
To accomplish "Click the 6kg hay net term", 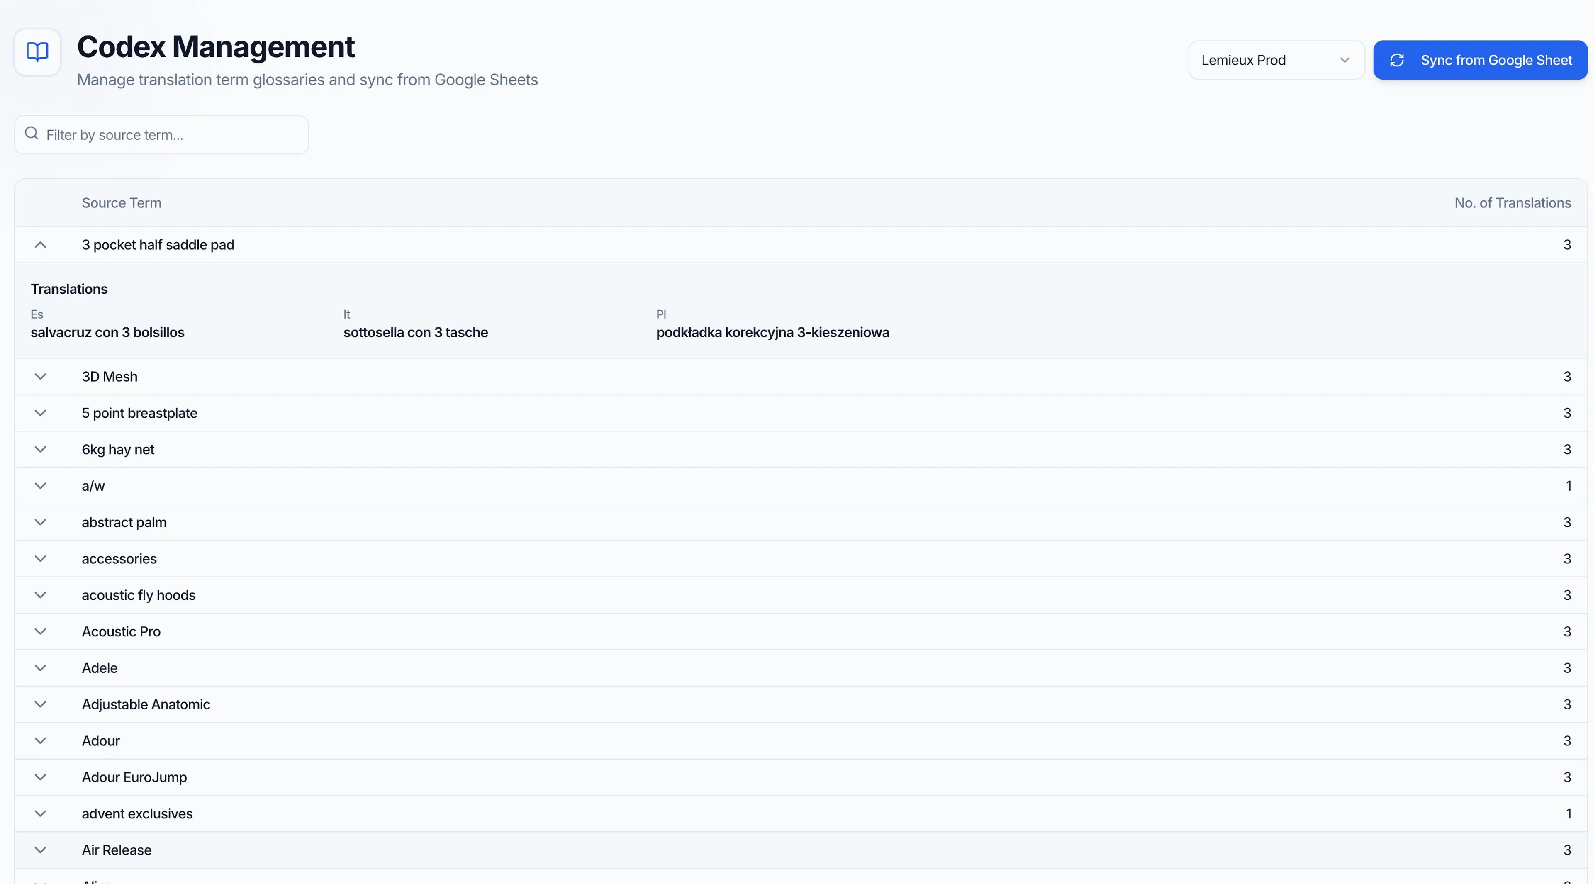I will [117, 449].
